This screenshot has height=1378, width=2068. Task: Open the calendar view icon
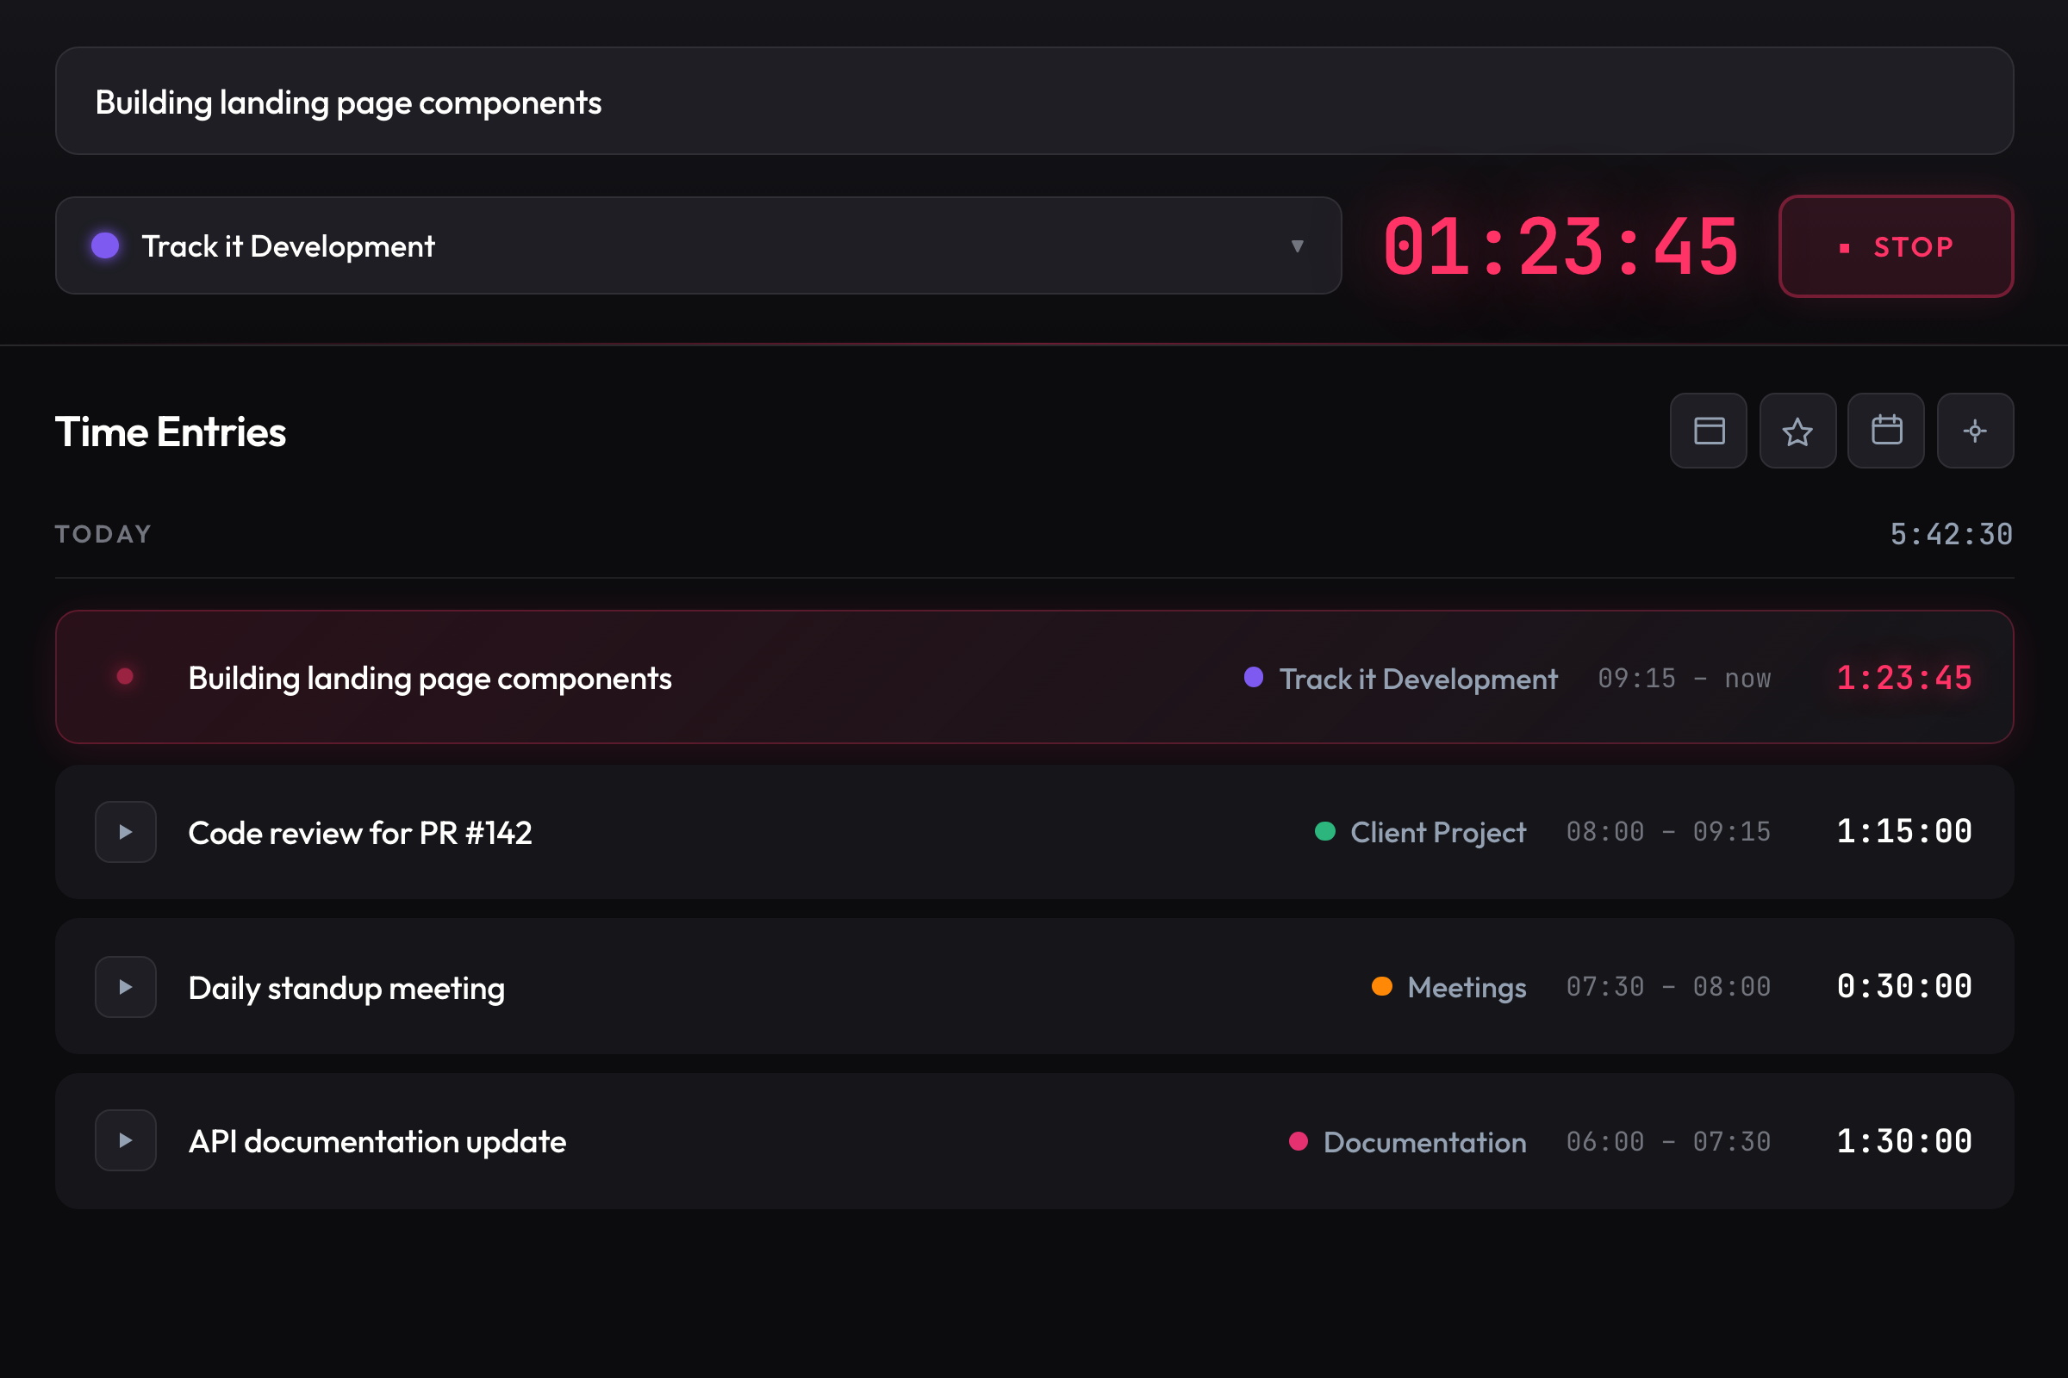[x=1886, y=431]
